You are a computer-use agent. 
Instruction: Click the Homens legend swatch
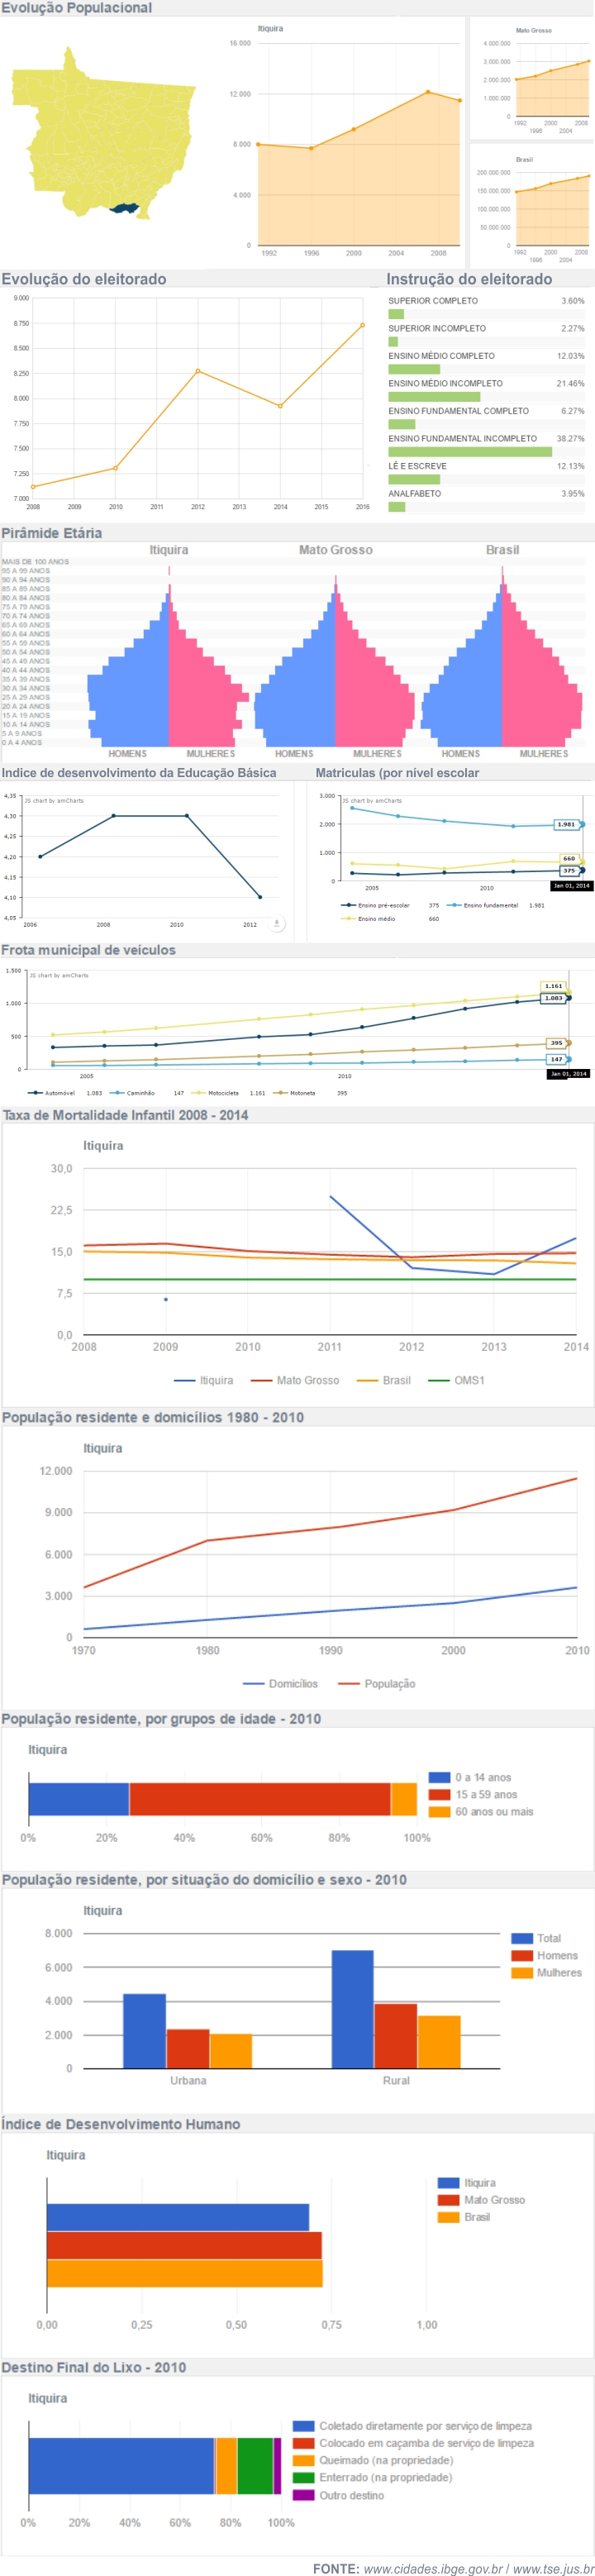pos(522,1956)
